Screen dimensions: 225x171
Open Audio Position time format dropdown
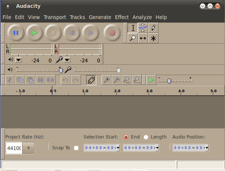pos(207,148)
